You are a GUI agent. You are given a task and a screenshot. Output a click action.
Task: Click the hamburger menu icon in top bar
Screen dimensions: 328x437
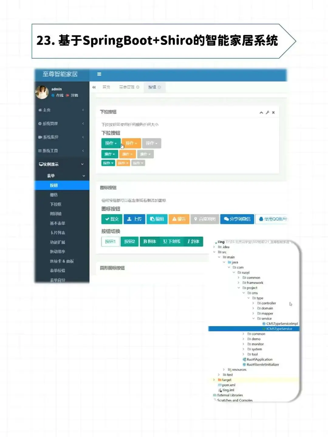tap(99, 74)
